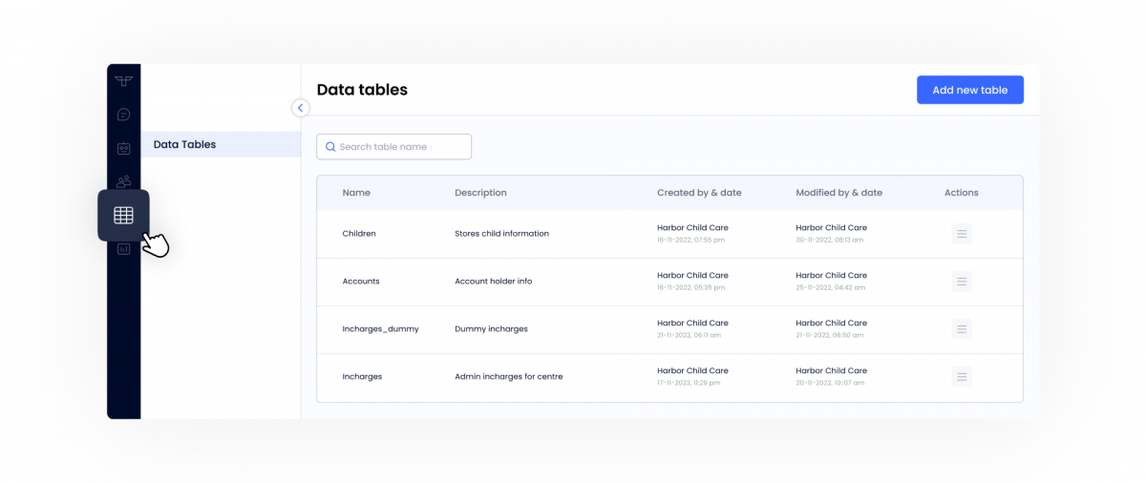Viewport: 1146px width, 483px height.
Task: Open the Children table row
Action: pyautogui.click(x=359, y=234)
